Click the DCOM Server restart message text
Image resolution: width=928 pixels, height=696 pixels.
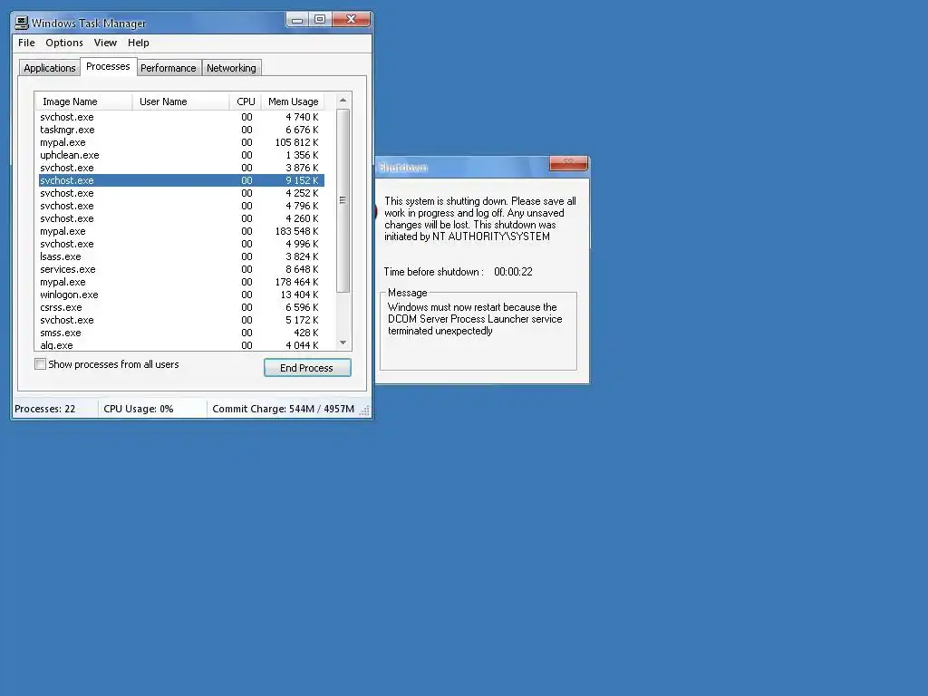475,319
